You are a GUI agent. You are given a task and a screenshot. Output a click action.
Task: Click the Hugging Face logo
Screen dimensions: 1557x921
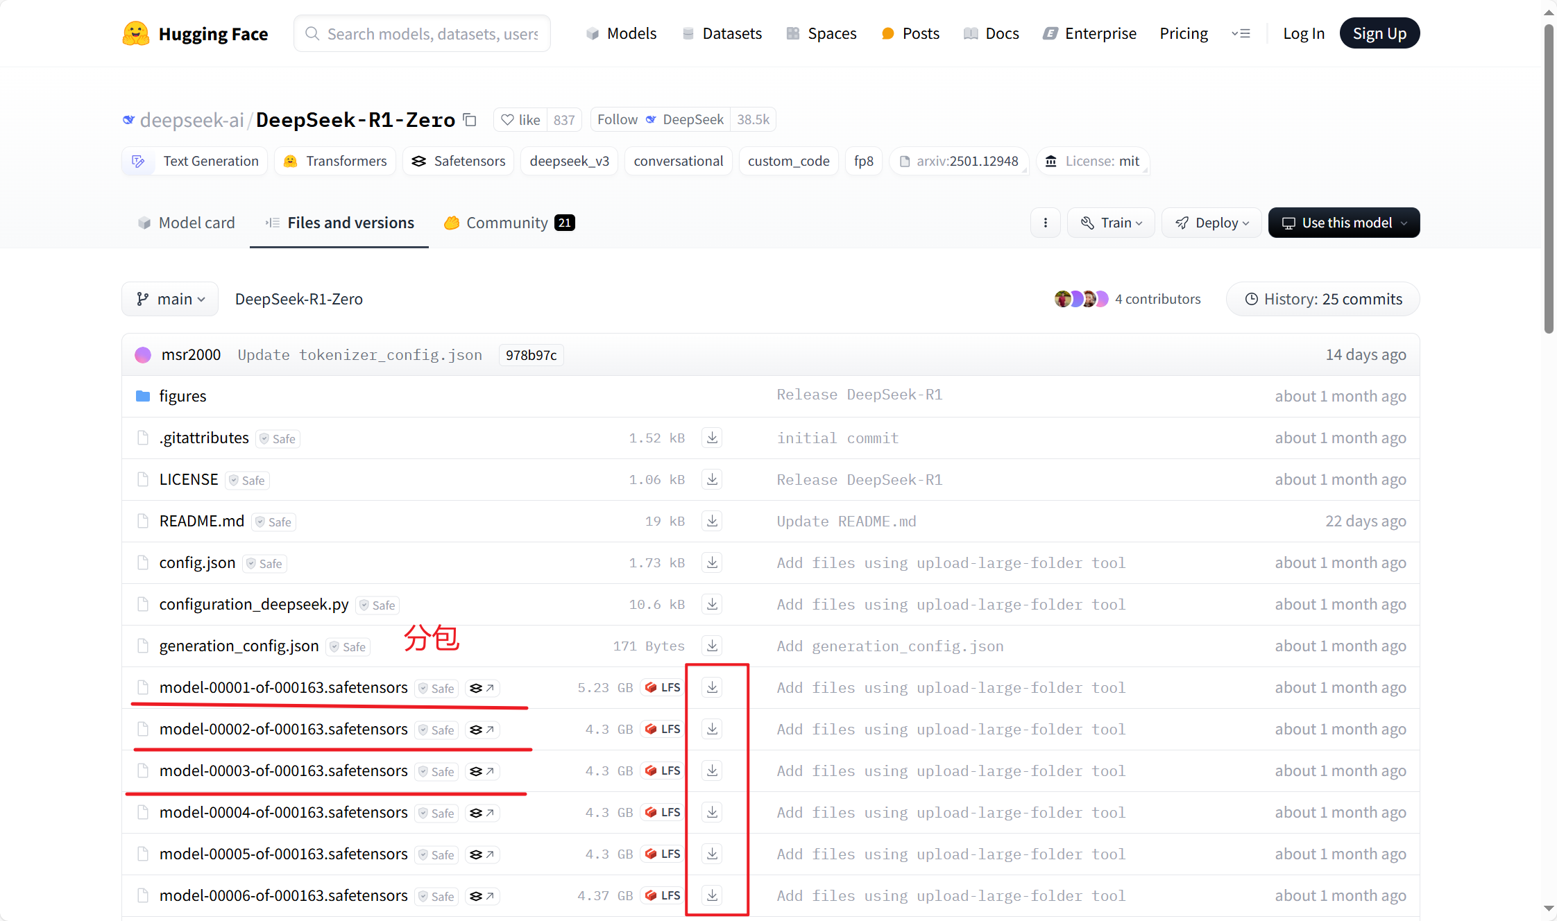click(x=195, y=33)
